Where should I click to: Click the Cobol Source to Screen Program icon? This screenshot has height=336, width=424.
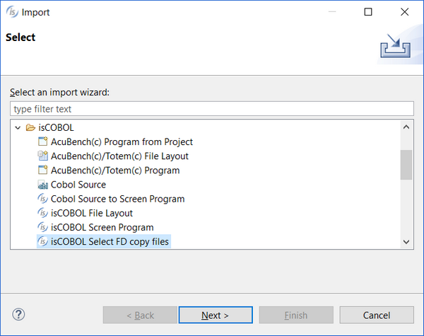[x=42, y=199]
